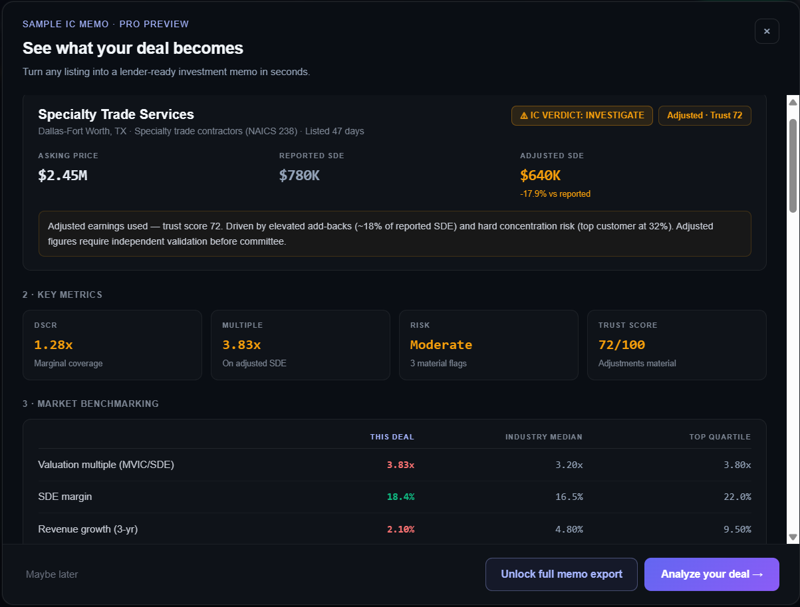The image size is (800, 607).
Task: Click the SDE margin row label
Action: [65, 497]
